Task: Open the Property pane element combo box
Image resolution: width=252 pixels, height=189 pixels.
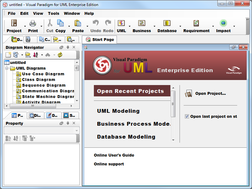Action: 42,130
